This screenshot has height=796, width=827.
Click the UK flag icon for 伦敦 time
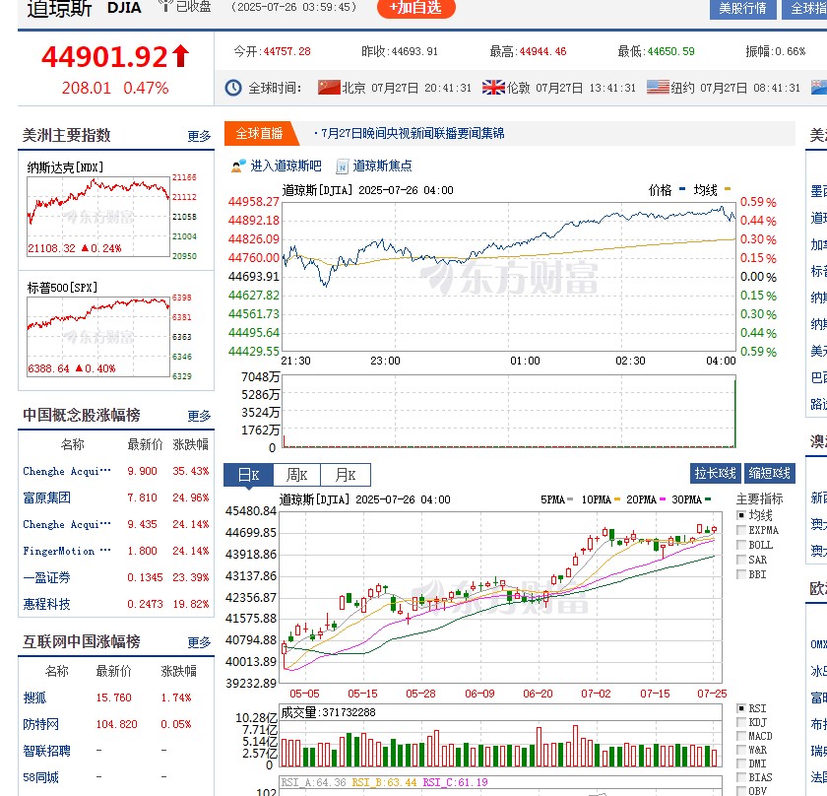click(x=493, y=87)
